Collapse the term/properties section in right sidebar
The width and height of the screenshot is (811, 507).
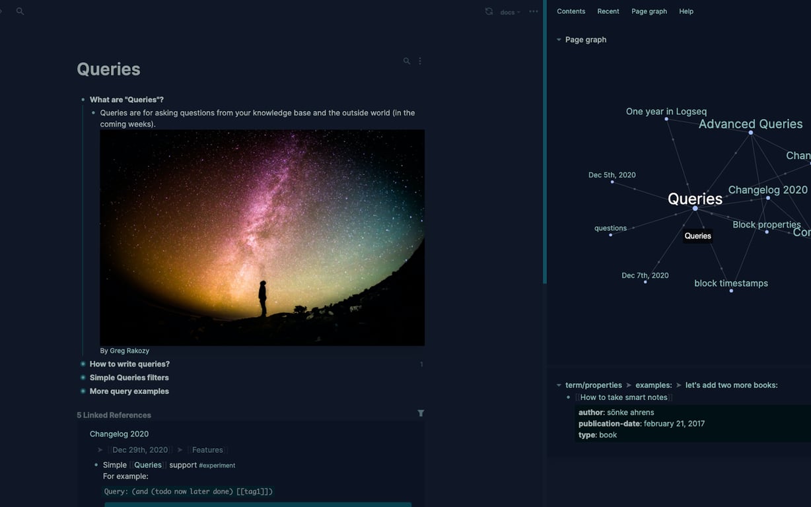[x=559, y=384]
